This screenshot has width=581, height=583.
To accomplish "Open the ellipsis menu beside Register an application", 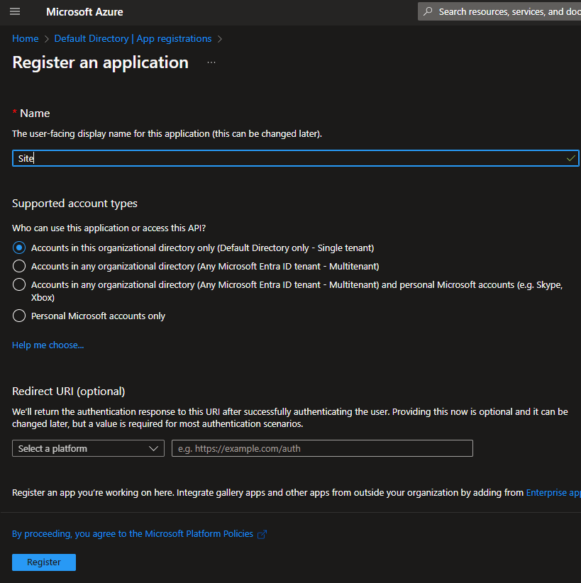I will (211, 62).
